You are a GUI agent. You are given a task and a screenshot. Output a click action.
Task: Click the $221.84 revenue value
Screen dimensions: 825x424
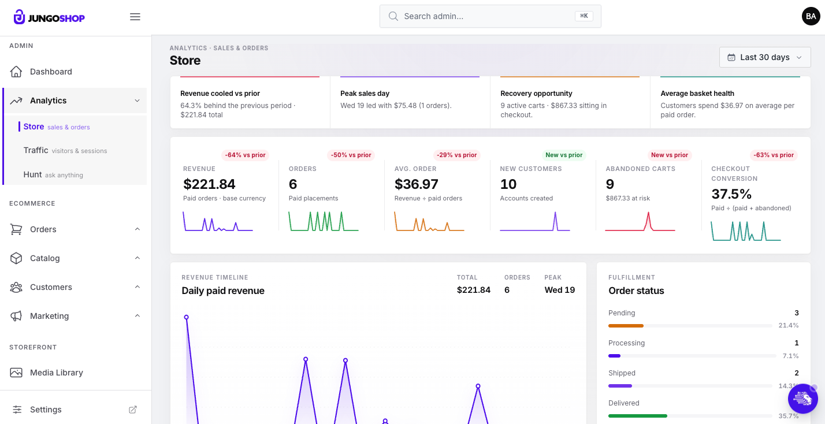210,184
